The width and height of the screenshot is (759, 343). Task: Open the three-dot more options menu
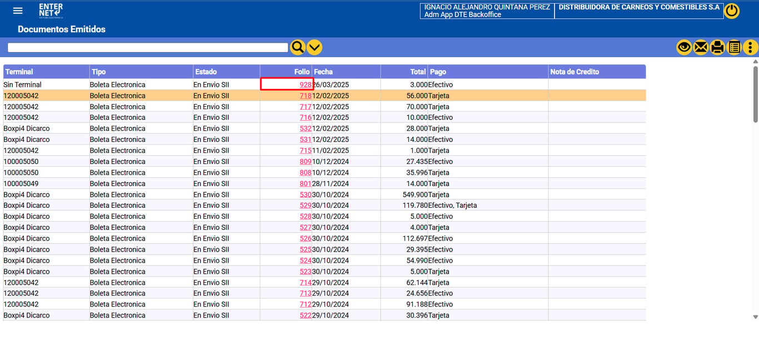coord(751,48)
